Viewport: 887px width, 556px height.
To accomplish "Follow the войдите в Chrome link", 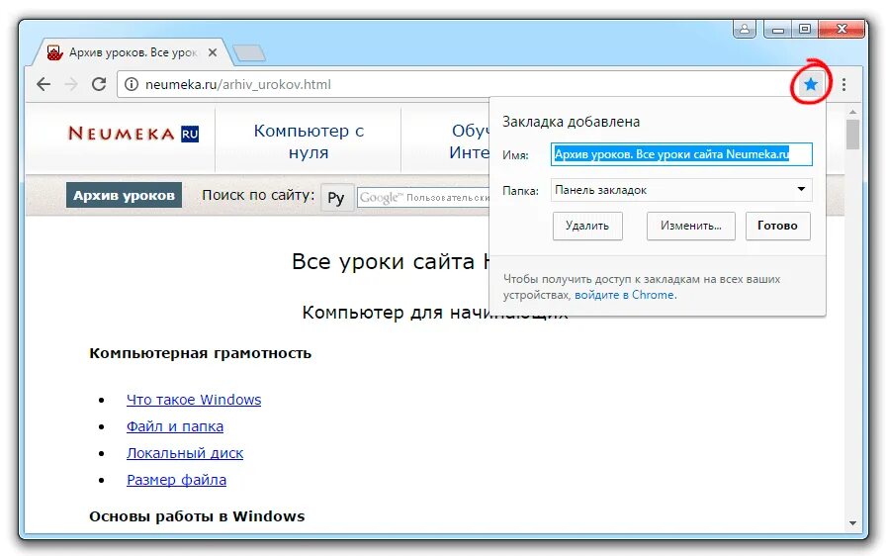I will (625, 295).
